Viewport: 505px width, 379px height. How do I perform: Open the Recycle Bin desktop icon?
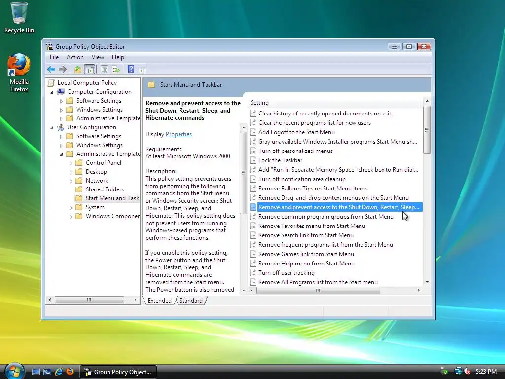click(19, 18)
